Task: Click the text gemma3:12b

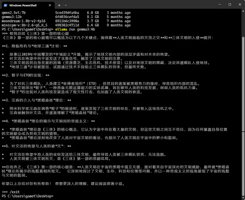Action: click(12, 17)
